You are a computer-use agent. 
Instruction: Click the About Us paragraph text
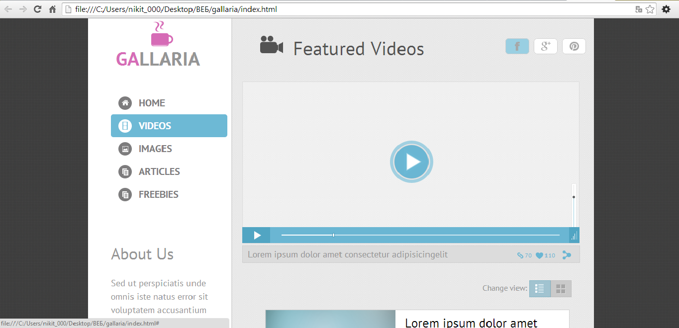(x=159, y=297)
